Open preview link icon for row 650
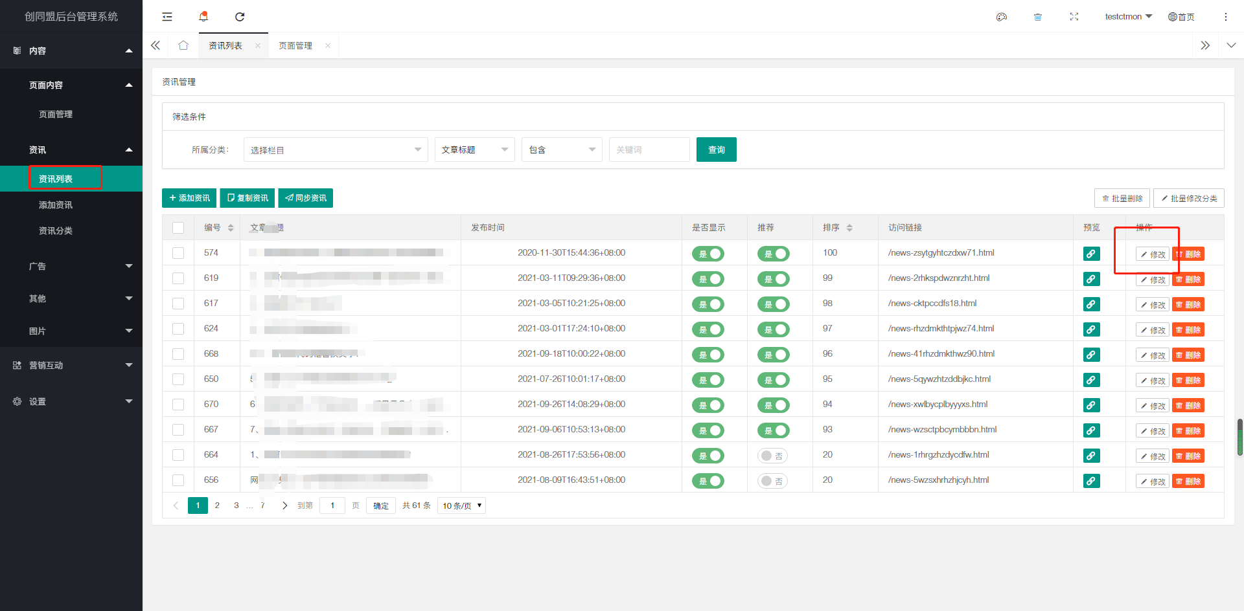 click(x=1092, y=380)
